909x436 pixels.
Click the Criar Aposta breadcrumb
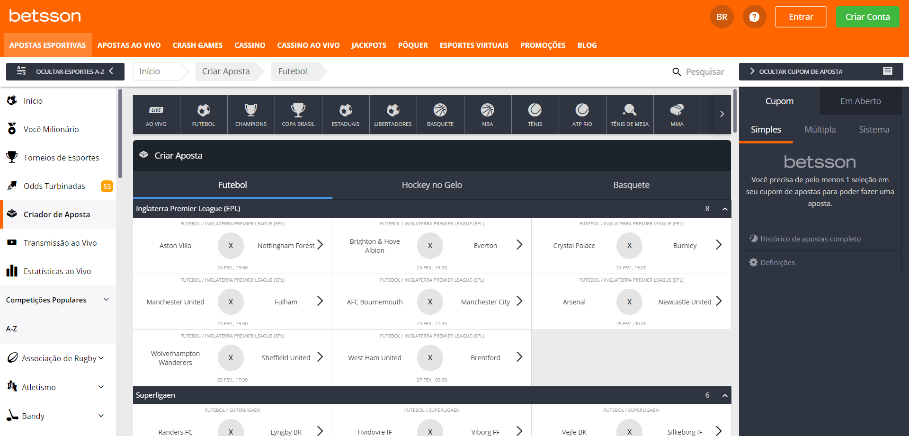[226, 71]
